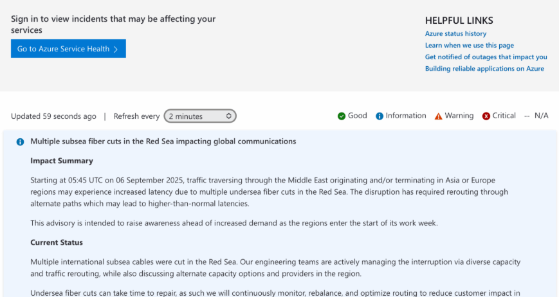Click the green Good status icon
Image resolution: width=559 pixels, height=297 pixels.
[x=342, y=116]
